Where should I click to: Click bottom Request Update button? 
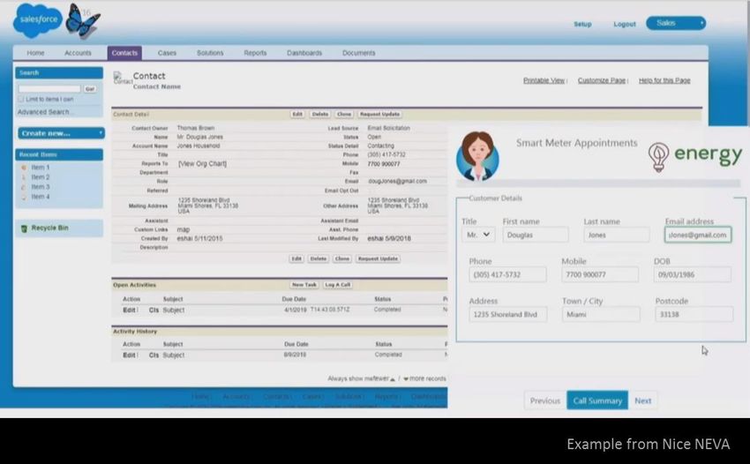[378, 258]
